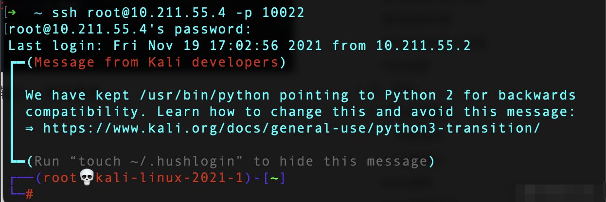Screen dimensions: 606x202
Task: Click the red root username in prompt
Action: pos(60,178)
